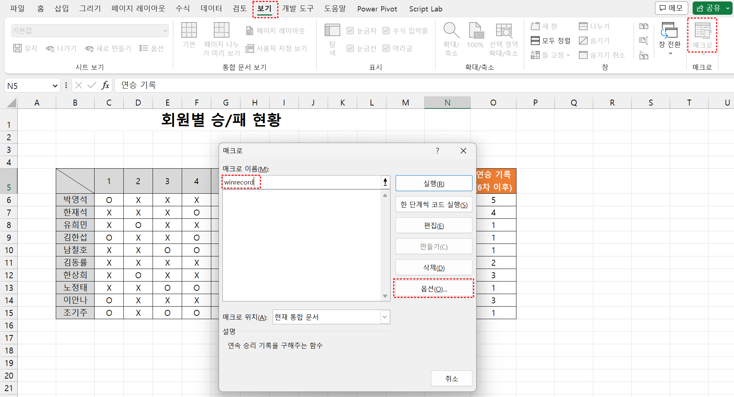The image size is (734, 397).
Task: Click macro list scrollbar up arrow
Action: [385, 195]
